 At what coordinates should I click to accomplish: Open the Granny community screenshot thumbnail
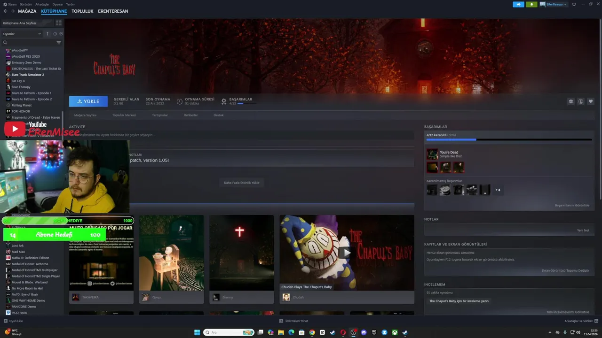pyautogui.click(x=241, y=253)
